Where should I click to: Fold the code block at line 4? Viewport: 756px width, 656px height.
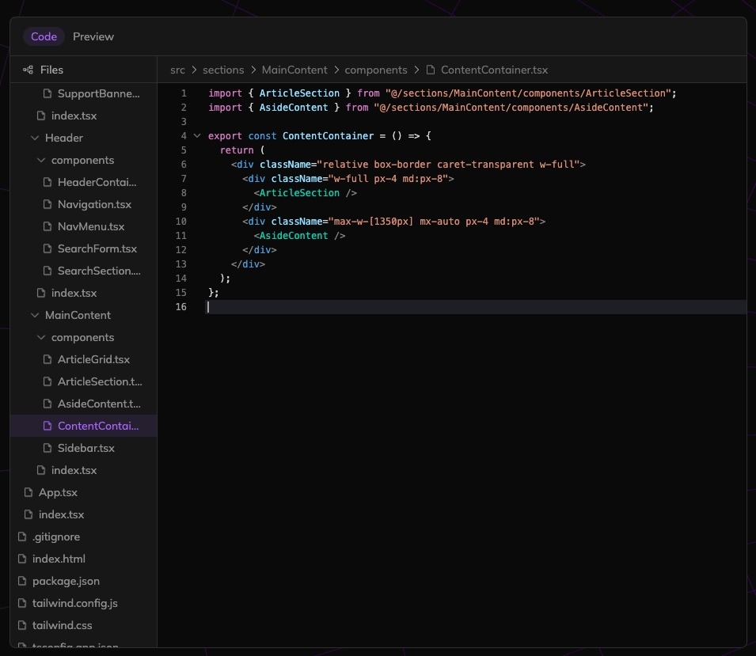point(197,136)
